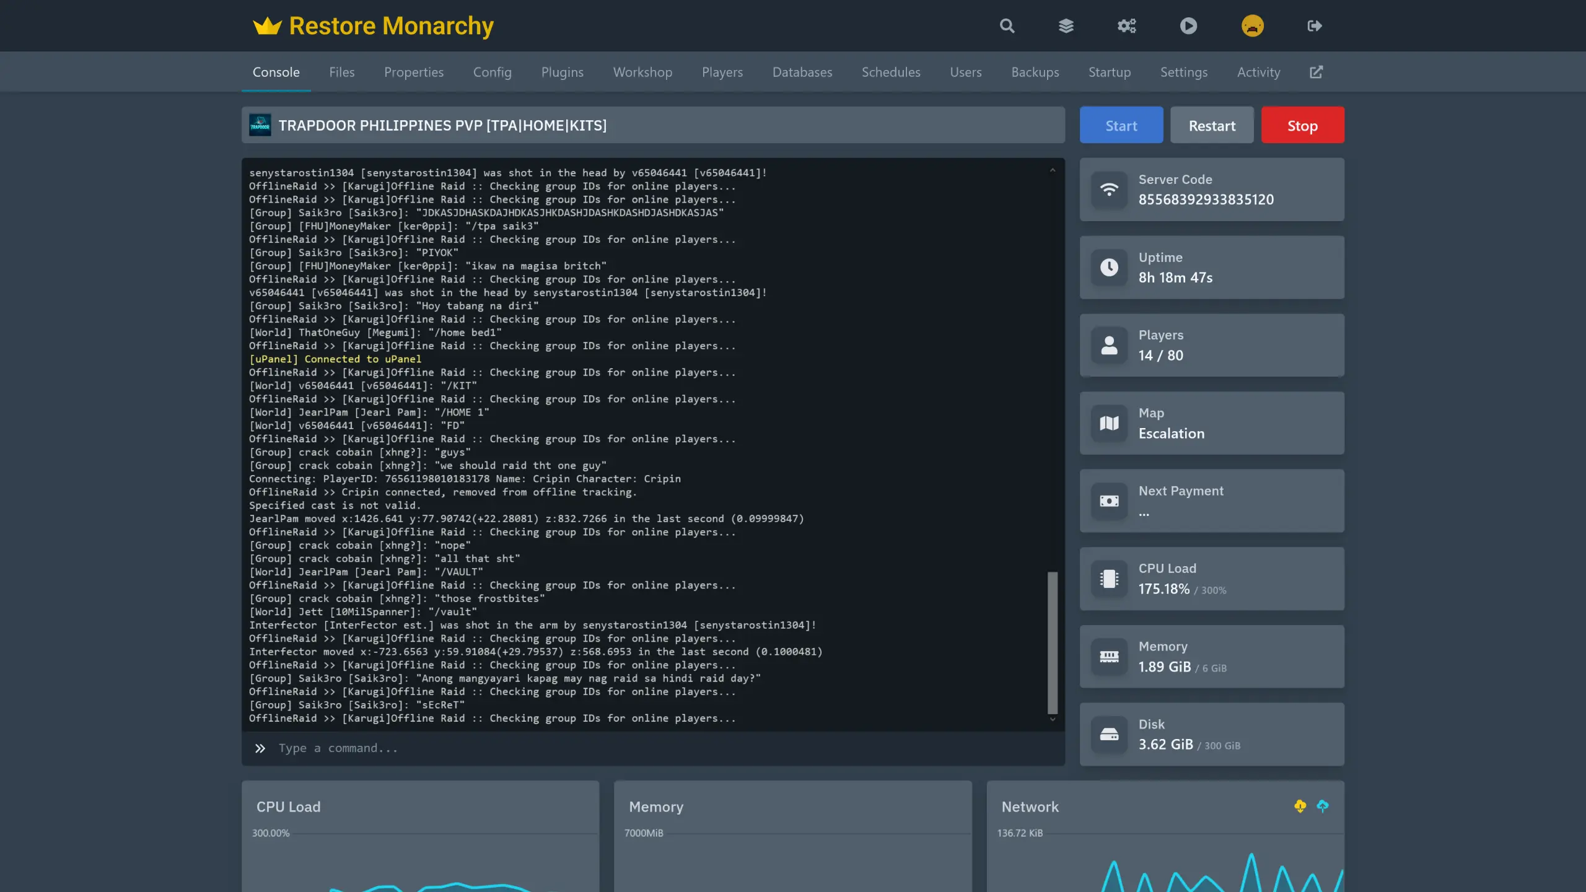The width and height of the screenshot is (1586, 892).
Task: Click the Cripin connecting PlayerID log line
Action: 465,479
